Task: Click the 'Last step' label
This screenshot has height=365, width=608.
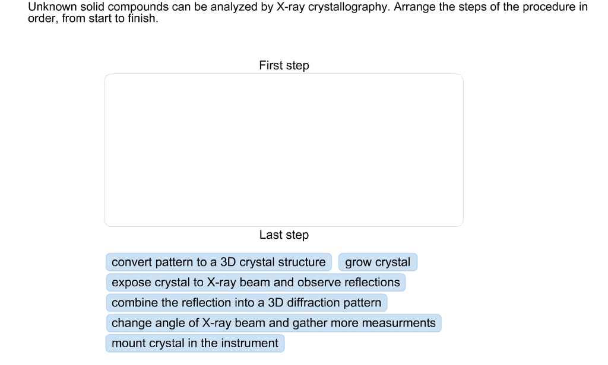Action: [x=284, y=235]
